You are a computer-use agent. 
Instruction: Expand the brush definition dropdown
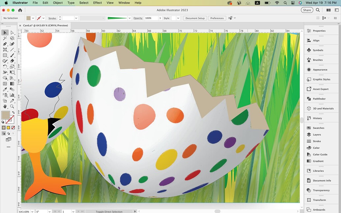pos(129,18)
